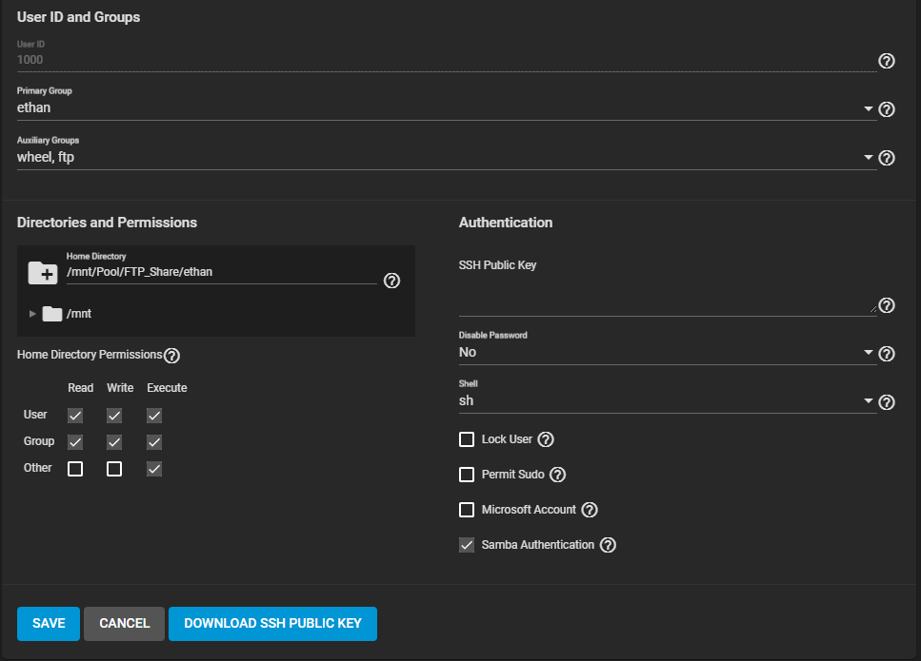Click the SSH Public Key text area
The image size is (921, 661).
tap(668, 296)
